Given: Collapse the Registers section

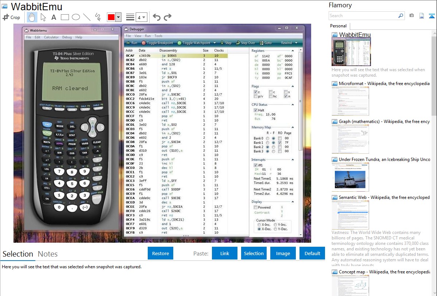Looking at the screenshot, I should coord(293,51).
